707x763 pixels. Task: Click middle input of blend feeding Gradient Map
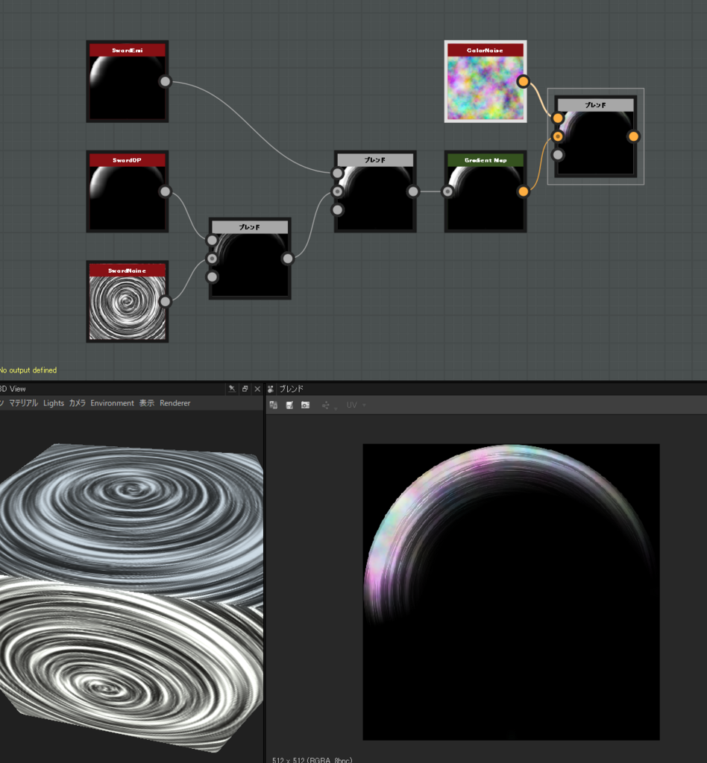click(x=337, y=191)
